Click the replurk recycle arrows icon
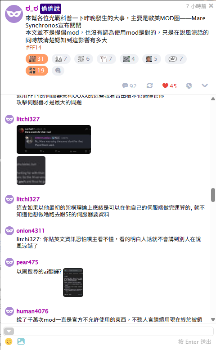This screenshot has height=350, width=216. coord(149,86)
